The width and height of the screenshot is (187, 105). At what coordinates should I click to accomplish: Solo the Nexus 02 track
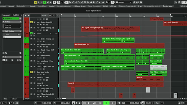click(x=34, y=83)
